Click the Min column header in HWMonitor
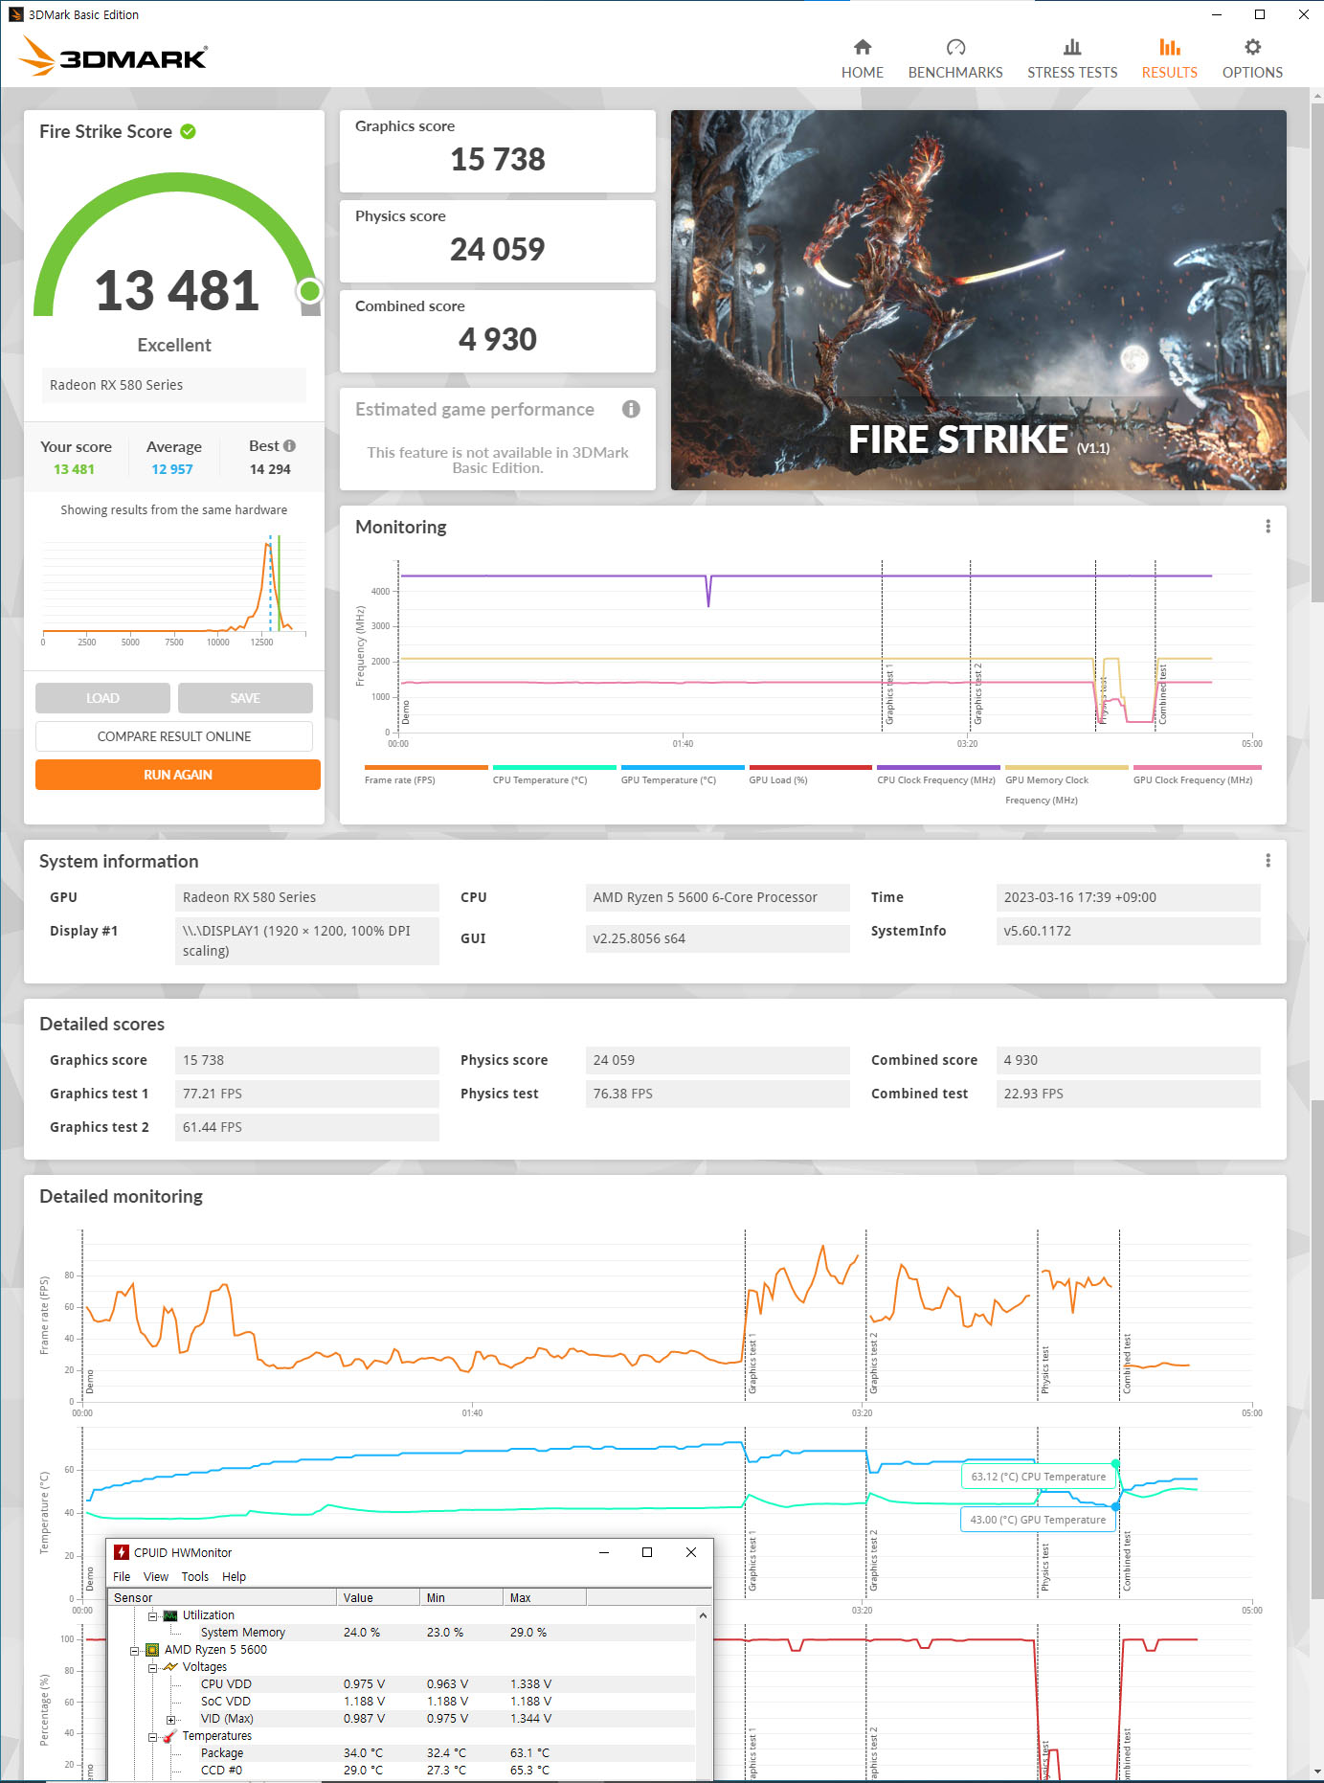This screenshot has width=1324, height=1783. (x=461, y=1597)
